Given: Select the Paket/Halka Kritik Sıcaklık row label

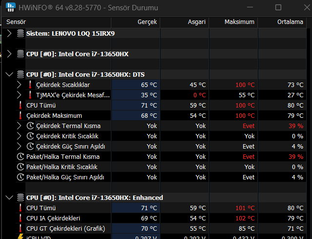Looking at the screenshot, I should (x=62, y=167).
